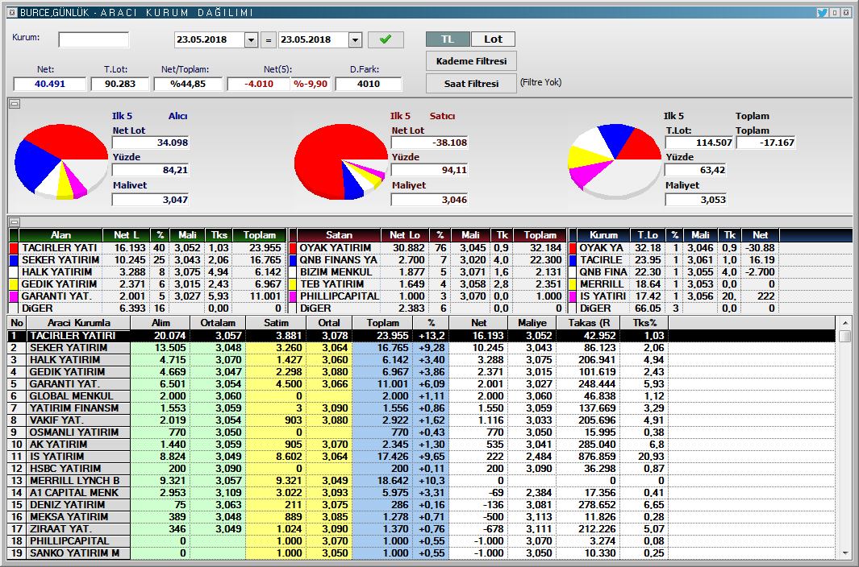Click HALK YATIRIM in buyers table
859x567 pixels.
point(57,272)
